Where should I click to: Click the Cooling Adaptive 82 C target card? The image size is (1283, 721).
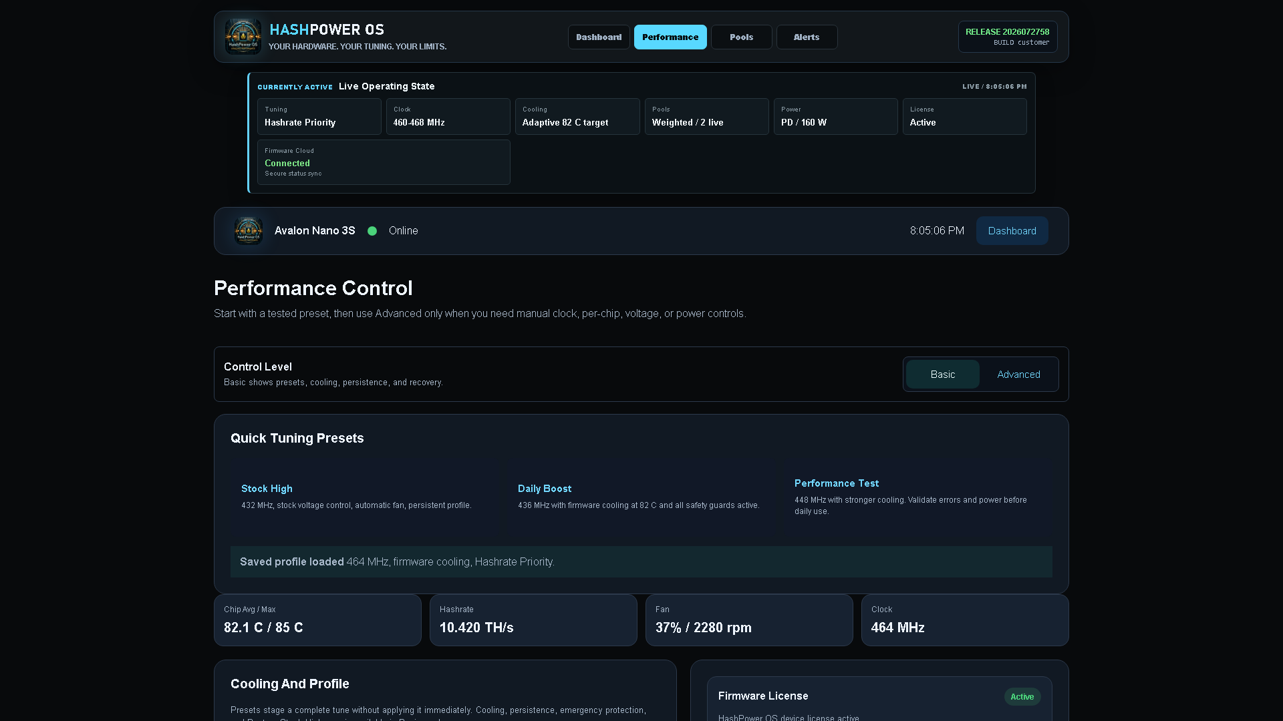[x=577, y=117]
